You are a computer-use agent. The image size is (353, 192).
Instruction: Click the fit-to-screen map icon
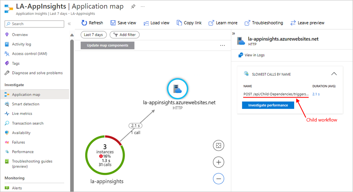(x=218, y=145)
